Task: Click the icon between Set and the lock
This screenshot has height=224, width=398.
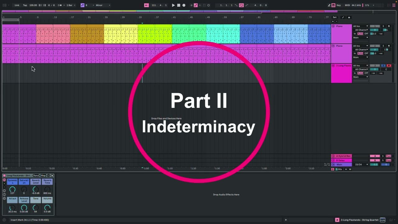Action: pyautogui.click(x=343, y=17)
